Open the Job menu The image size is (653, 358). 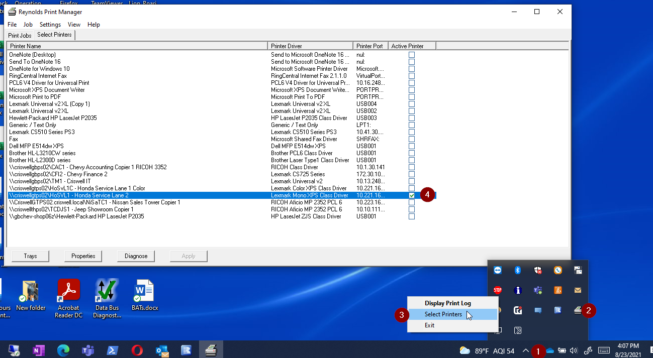coord(28,25)
